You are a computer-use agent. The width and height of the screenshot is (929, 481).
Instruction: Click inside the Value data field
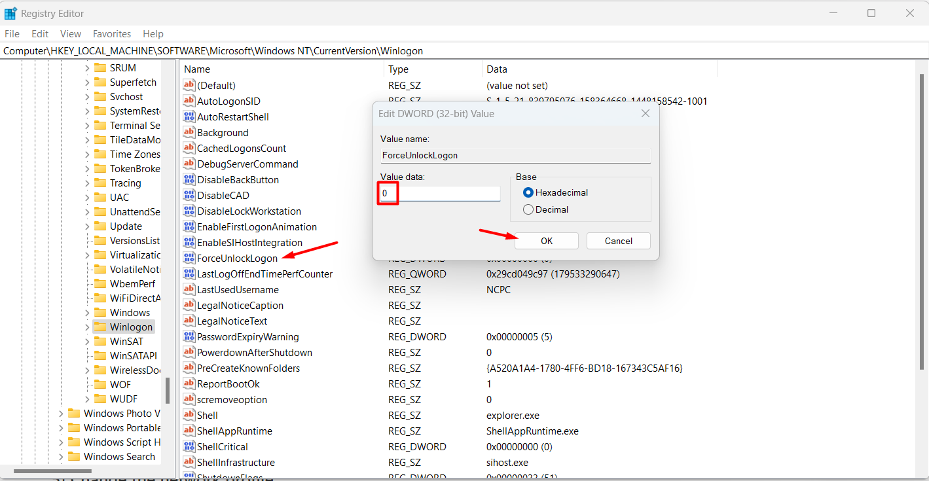439,193
